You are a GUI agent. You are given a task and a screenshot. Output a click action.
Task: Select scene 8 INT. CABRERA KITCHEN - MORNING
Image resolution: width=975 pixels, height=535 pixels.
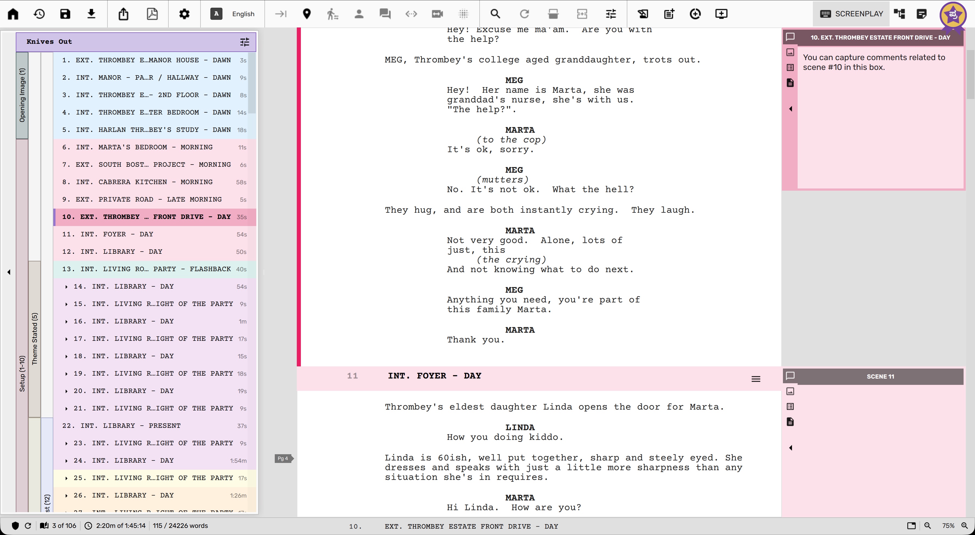144,182
